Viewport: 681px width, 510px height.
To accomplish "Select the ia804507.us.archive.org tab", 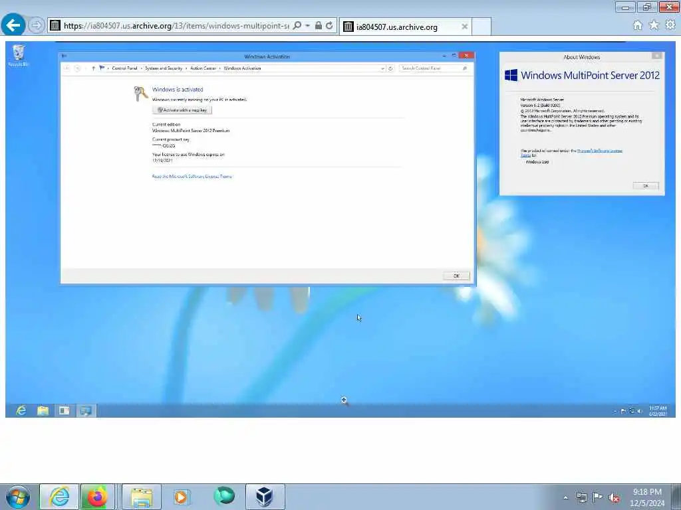I will pos(405,27).
